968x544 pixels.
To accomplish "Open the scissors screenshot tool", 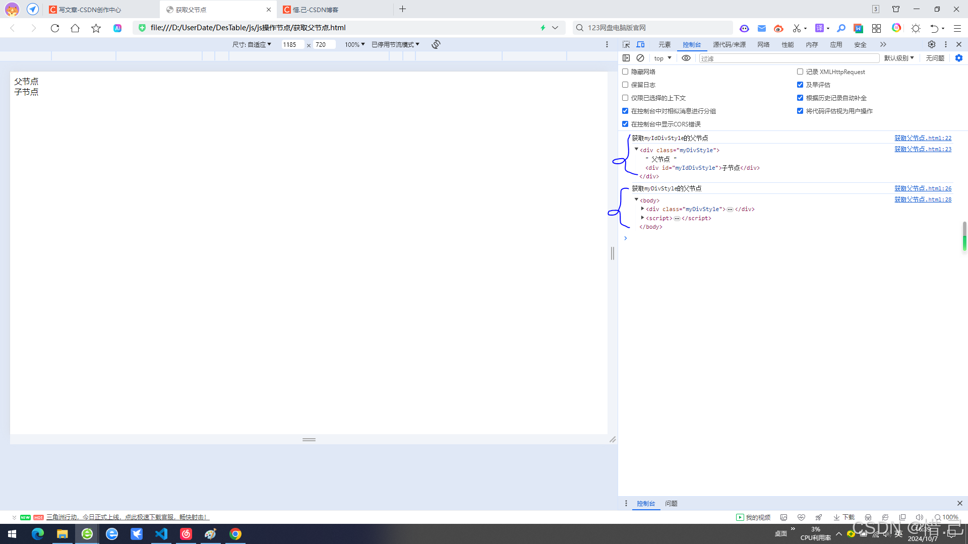I will pyautogui.click(x=797, y=28).
